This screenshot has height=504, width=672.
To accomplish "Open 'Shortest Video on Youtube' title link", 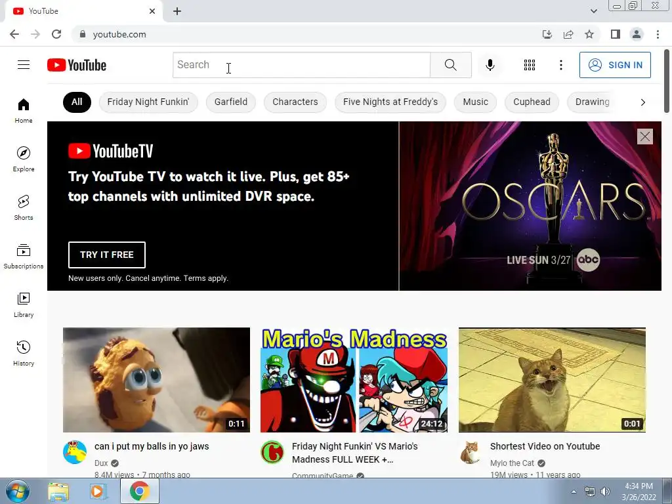I will tap(545, 446).
